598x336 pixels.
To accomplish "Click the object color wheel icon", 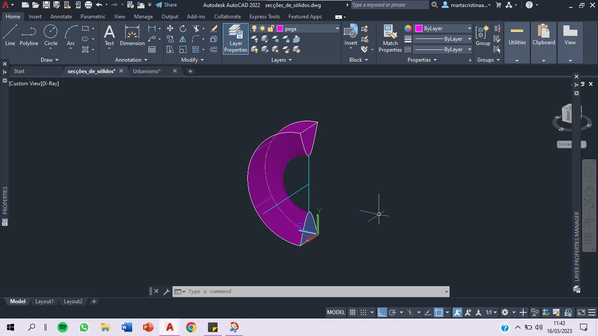I will 408,28.
